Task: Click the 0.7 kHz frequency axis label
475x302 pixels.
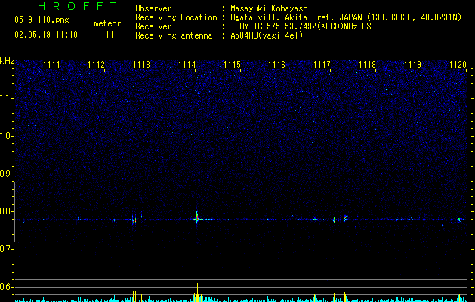Action: (6, 249)
